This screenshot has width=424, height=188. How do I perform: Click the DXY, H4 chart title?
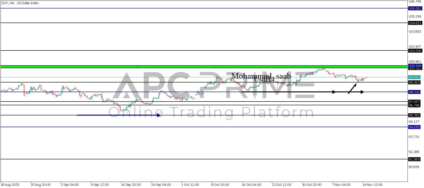[x=20, y=3]
